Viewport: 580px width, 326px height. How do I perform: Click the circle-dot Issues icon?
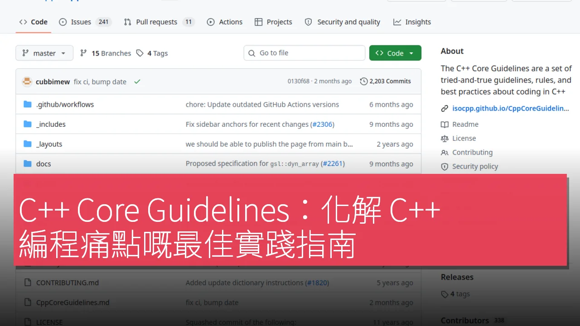click(x=63, y=22)
